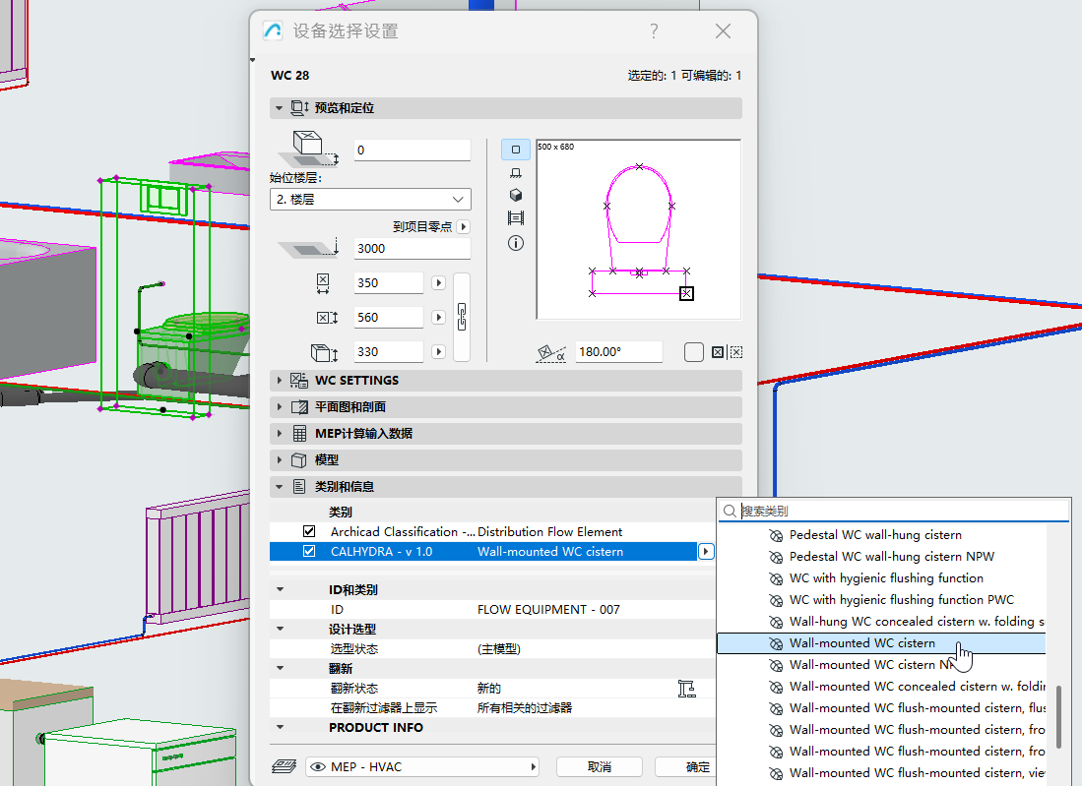Close the 设备选择设置 dialog
The width and height of the screenshot is (1082, 786).
(x=723, y=31)
